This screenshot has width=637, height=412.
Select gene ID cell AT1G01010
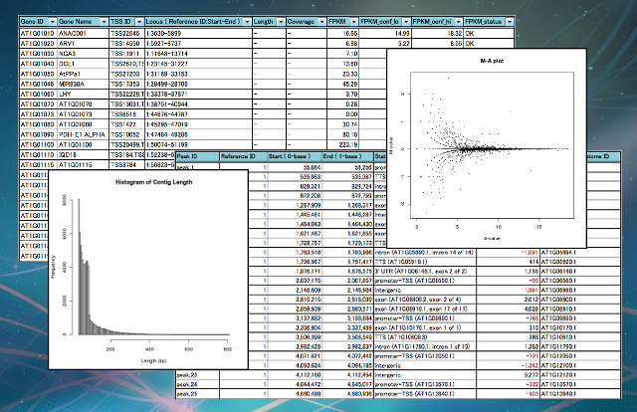tap(39, 33)
